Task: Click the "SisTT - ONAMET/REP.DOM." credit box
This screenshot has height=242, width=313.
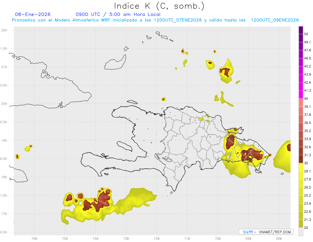Action: [266, 232]
